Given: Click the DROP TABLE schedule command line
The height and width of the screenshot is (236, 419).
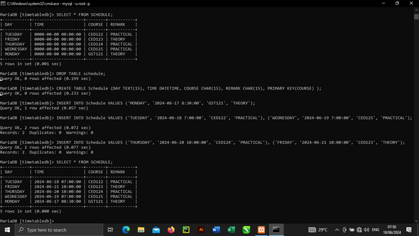Looking at the screenshot, I should tap(52, 73).
